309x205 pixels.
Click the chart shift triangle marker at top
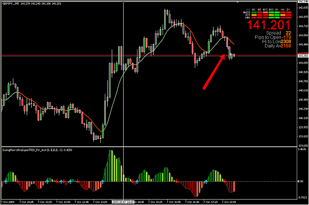pyautogui.click(x=237, y=2)
